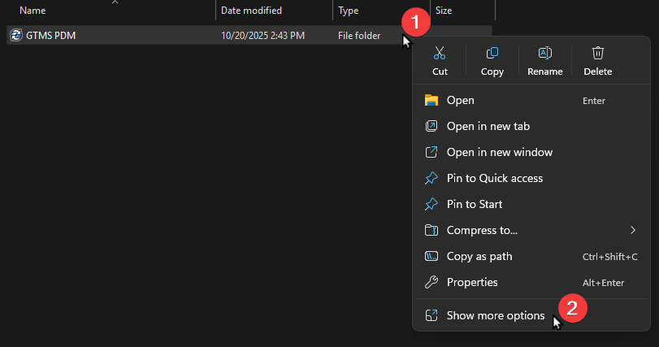This screenshot has width=659, height=347.
Task: Choose Open from the context menu
Action: [x=461, y=100]
